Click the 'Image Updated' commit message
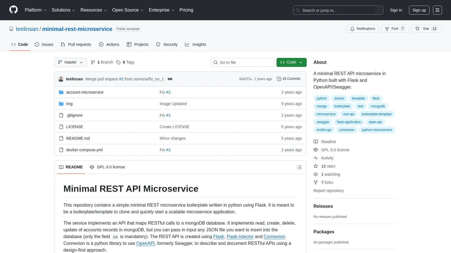This screenshot has height=253, width=451. (173, 104)
